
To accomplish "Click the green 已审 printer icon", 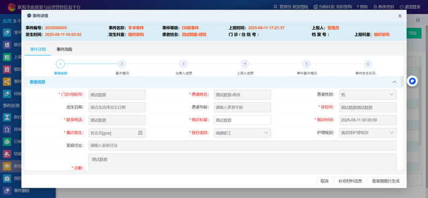I will tap(7, 141).
